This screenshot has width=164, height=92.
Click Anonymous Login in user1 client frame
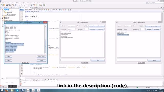coord(97,26)
